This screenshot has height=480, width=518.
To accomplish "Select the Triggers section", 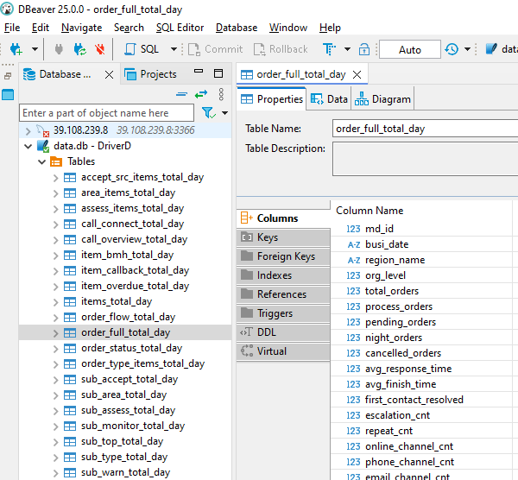I will (283, 313).
